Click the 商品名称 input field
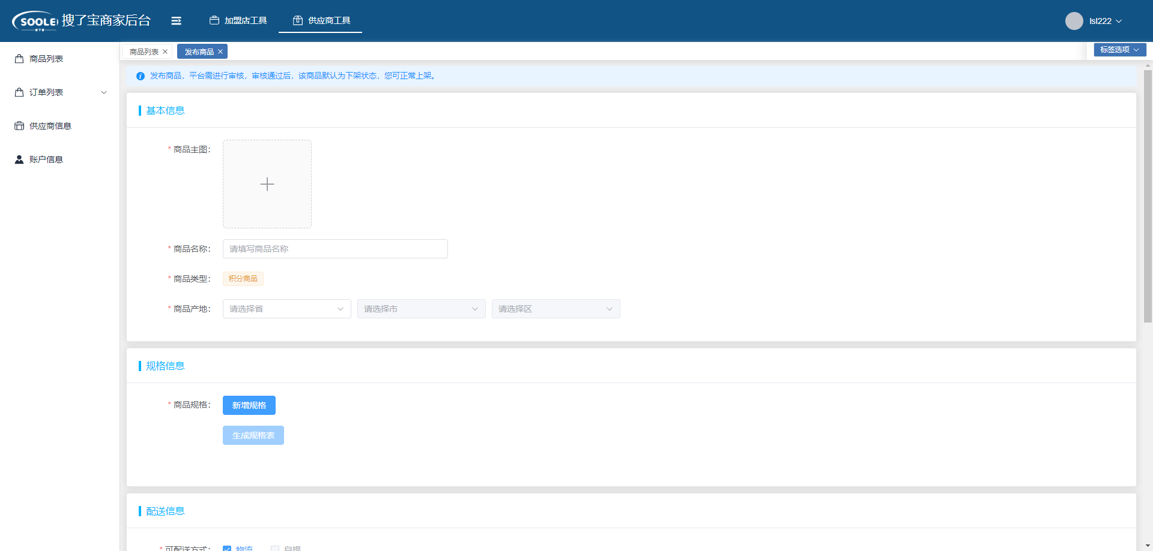 pos(335,249)
